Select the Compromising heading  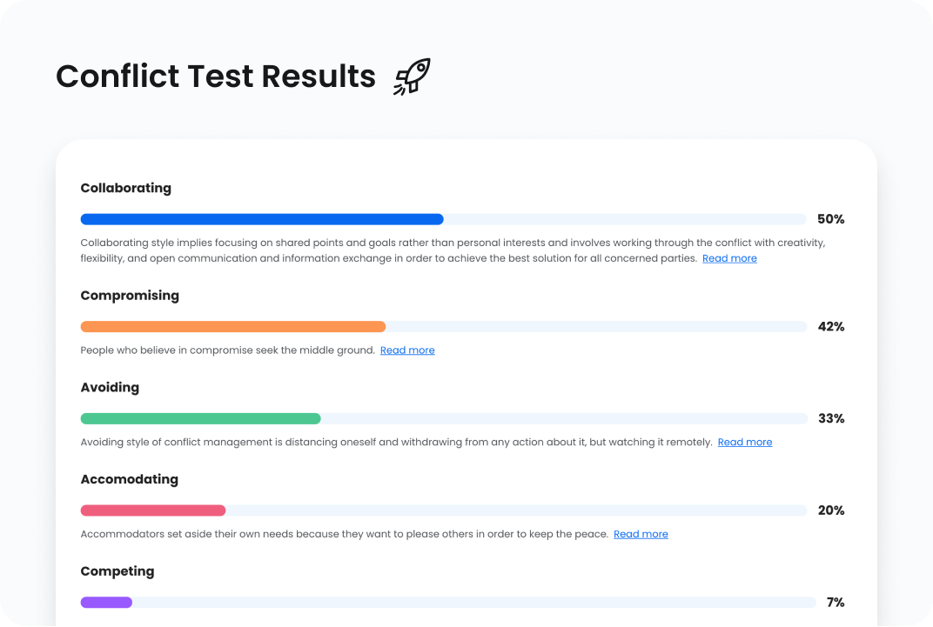(130, 296)
